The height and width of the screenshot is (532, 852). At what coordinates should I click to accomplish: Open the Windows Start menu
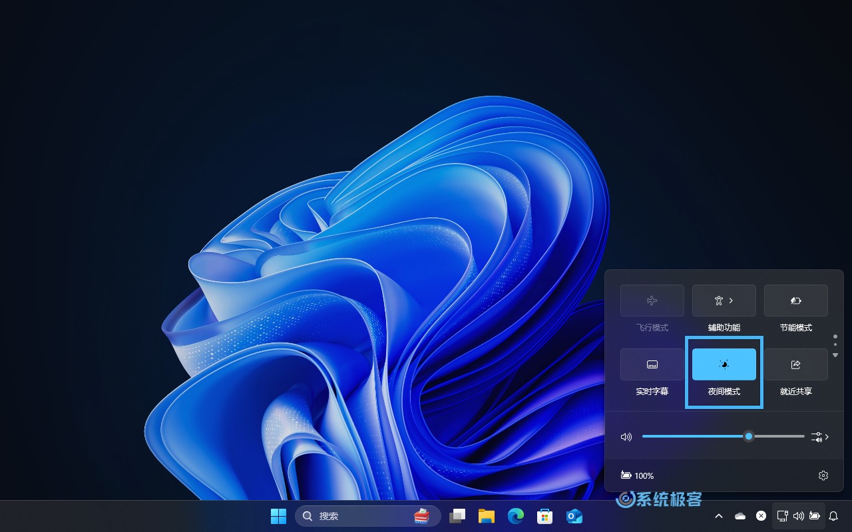tap(278, 516)
